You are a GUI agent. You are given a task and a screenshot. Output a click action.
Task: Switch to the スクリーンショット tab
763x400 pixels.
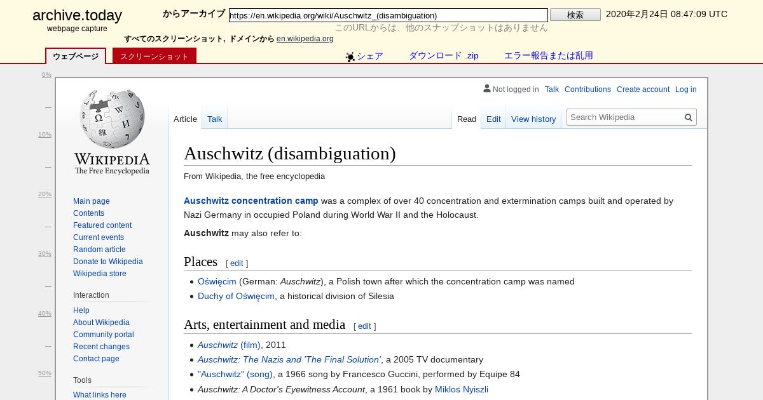tap(155, 57)
